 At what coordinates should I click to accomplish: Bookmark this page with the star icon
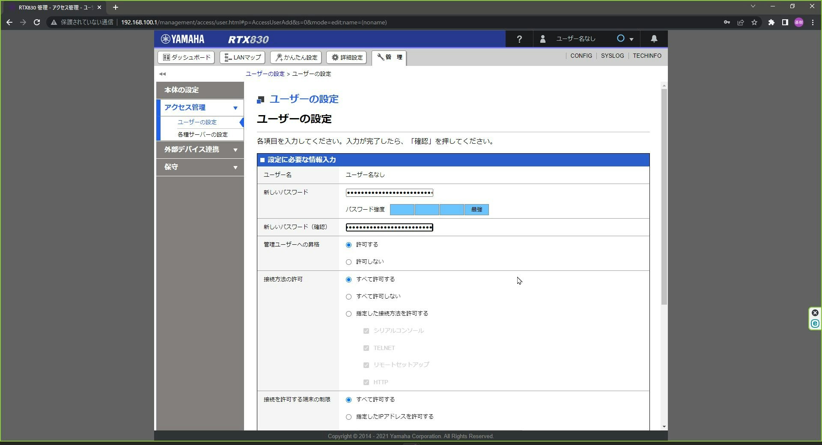(754, 22)
